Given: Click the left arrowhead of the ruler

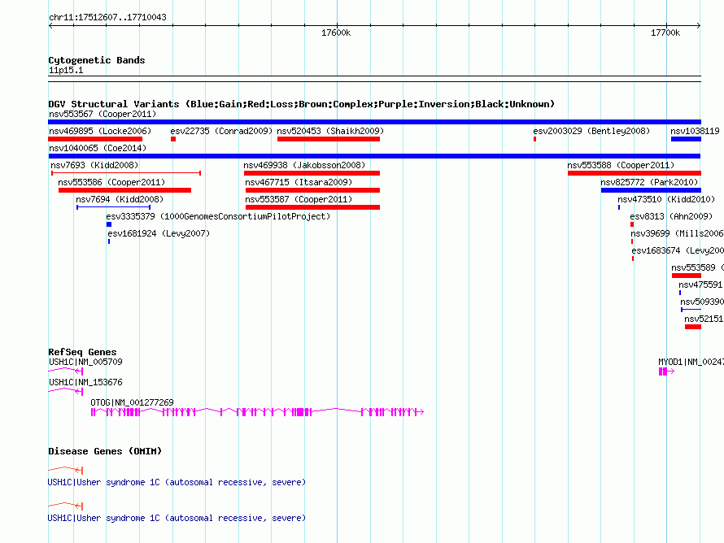Looking at the screenshot, I should pos(50,26).
